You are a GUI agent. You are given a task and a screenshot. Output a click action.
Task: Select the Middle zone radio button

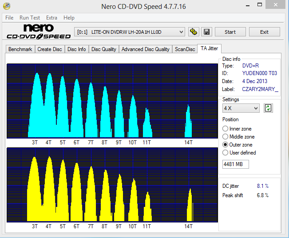tap(225, 137)
